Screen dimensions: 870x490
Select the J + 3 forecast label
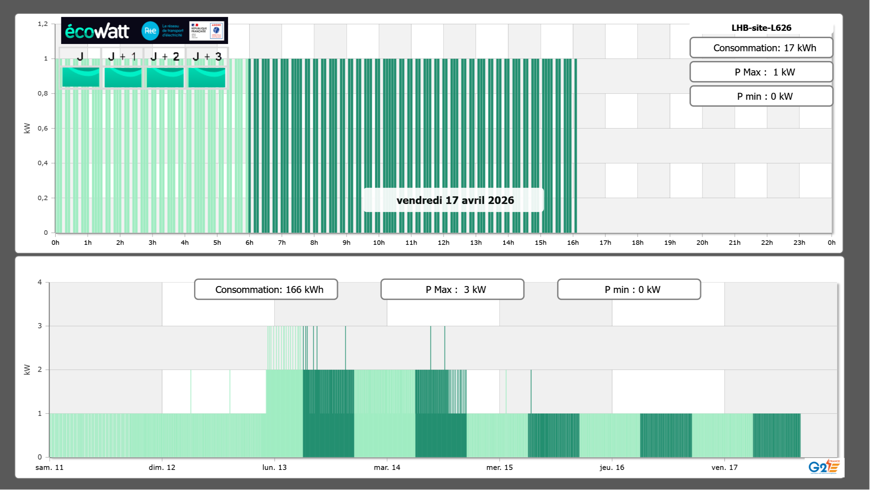[207, 56]
